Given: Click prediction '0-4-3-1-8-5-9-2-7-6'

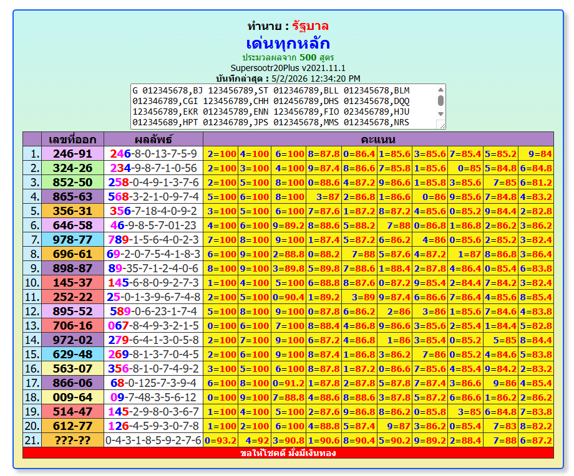Looking at the screenshot, I should [153, 440].
